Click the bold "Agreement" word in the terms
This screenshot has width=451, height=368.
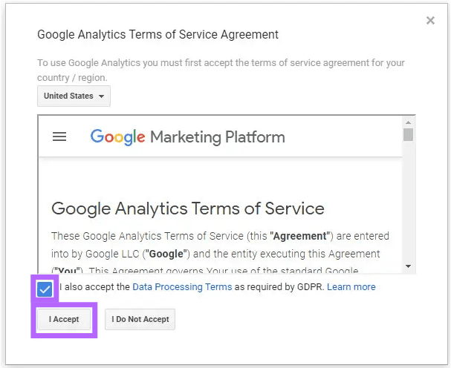(301, 236)
